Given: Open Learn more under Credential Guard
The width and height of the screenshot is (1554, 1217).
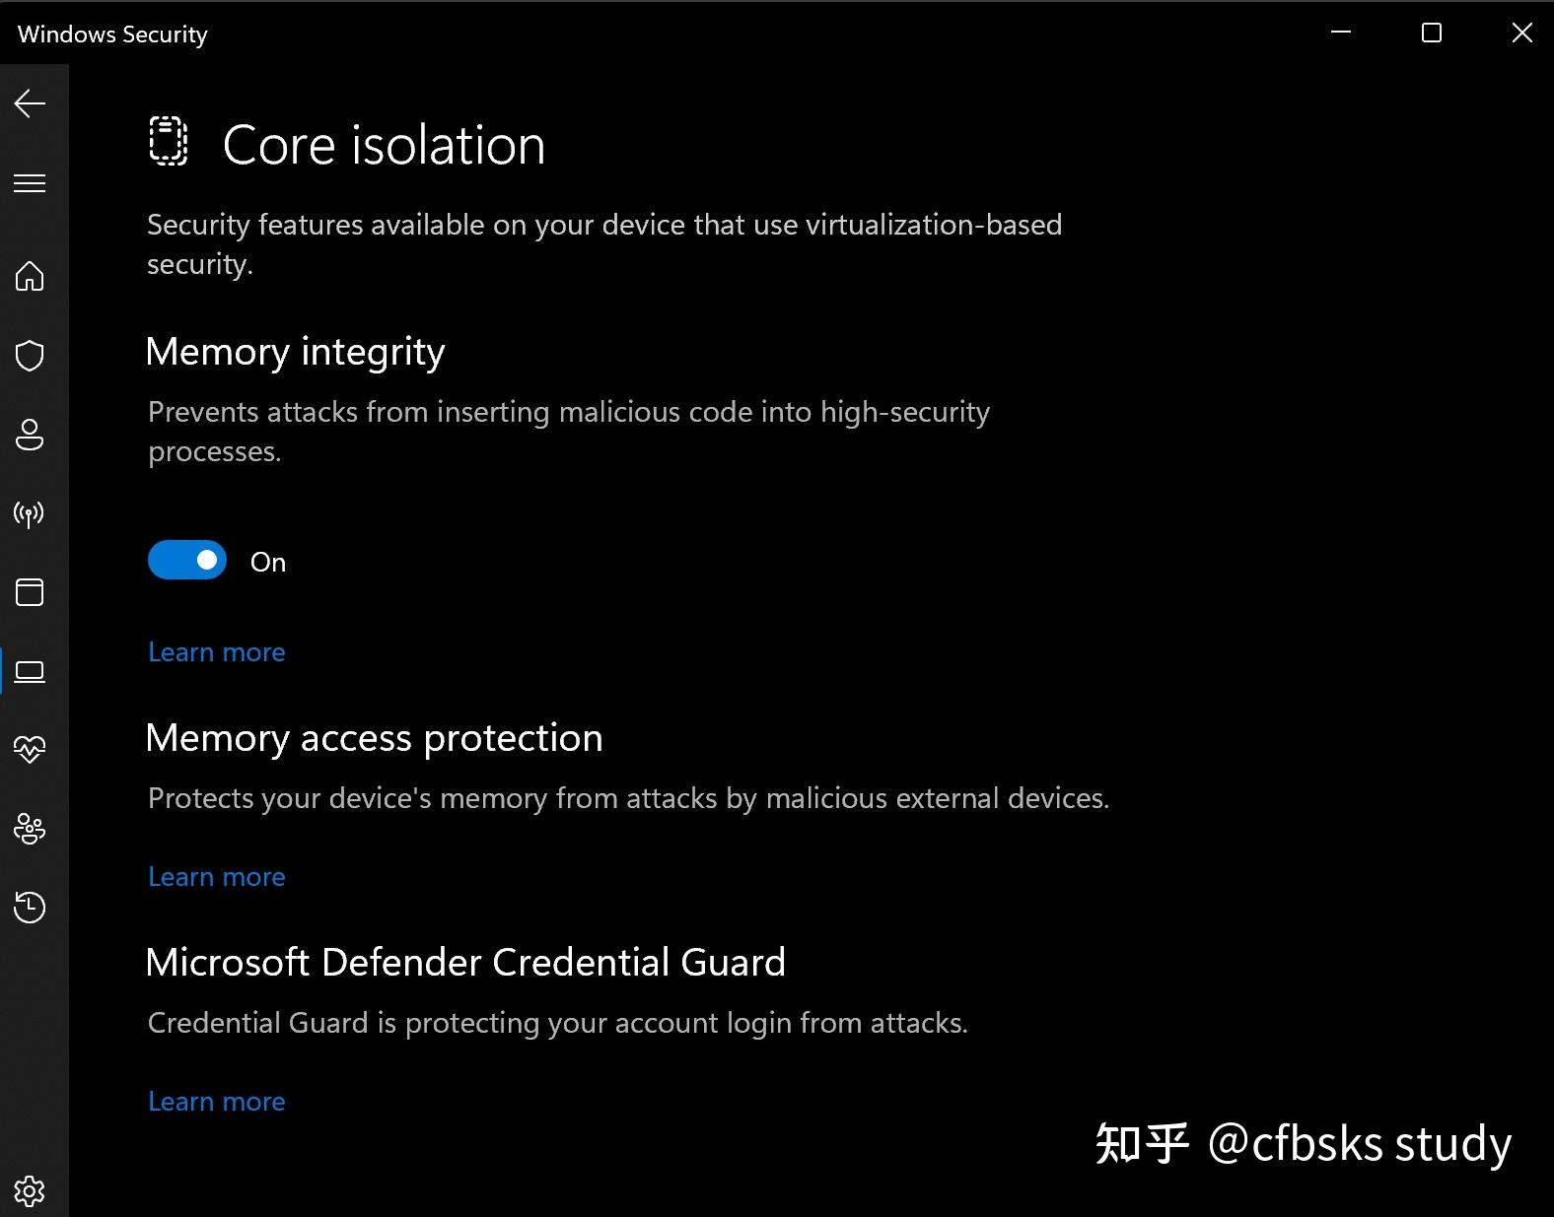Looking at the screenshot, I should 216,1101.
